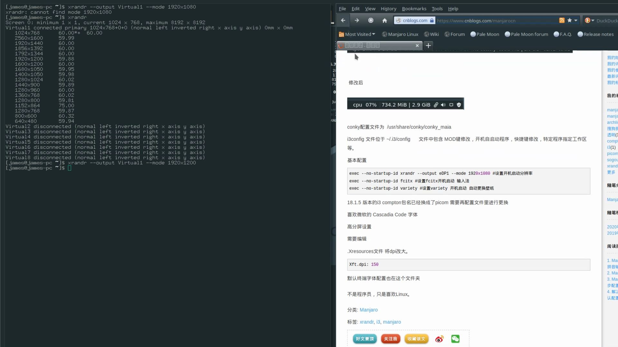Click the audio/speaker icon in conky bar
Screen dimensions: 618x347
point(444,105)
